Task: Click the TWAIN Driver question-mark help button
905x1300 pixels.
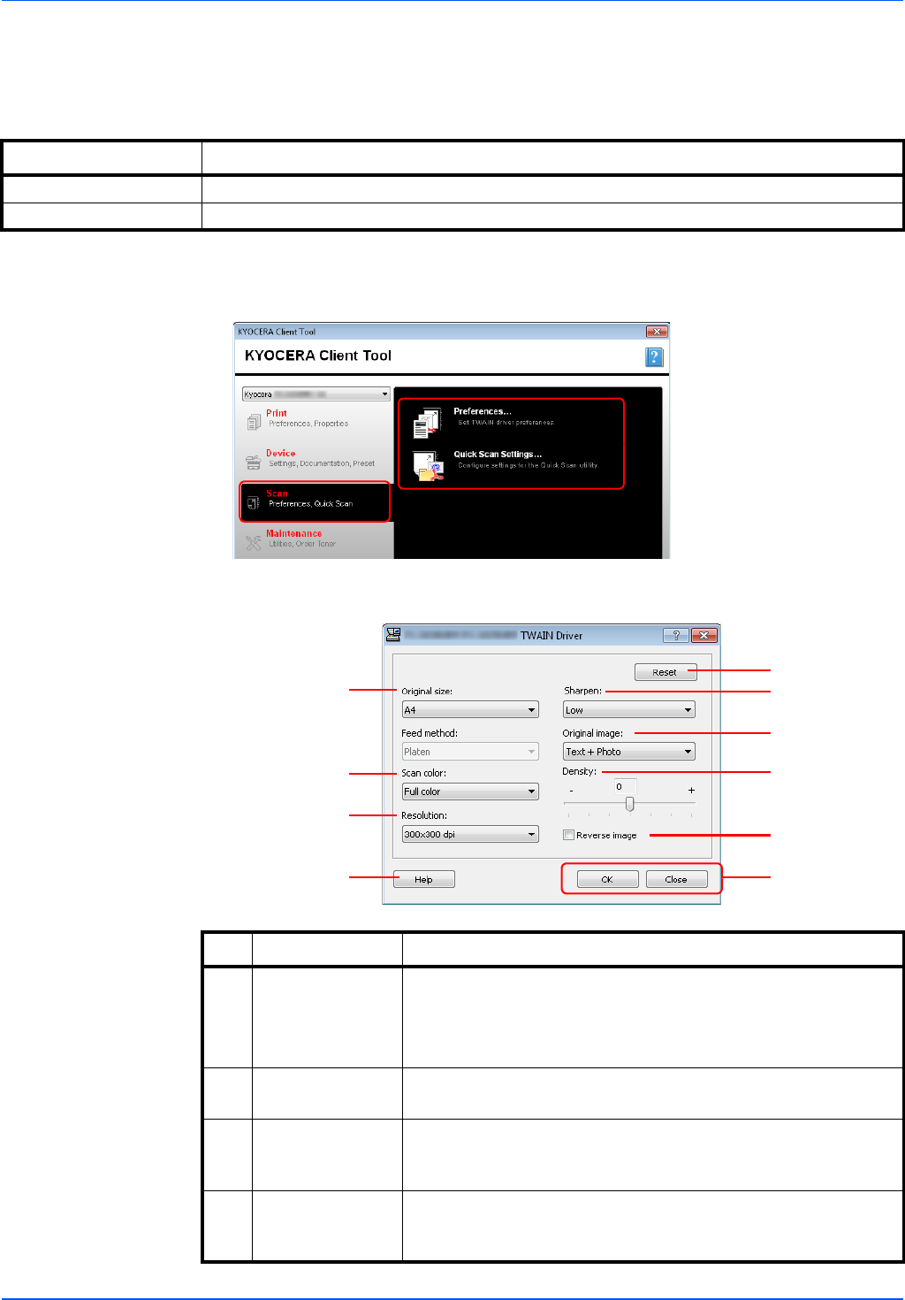Action: click(x=675, y=635)
